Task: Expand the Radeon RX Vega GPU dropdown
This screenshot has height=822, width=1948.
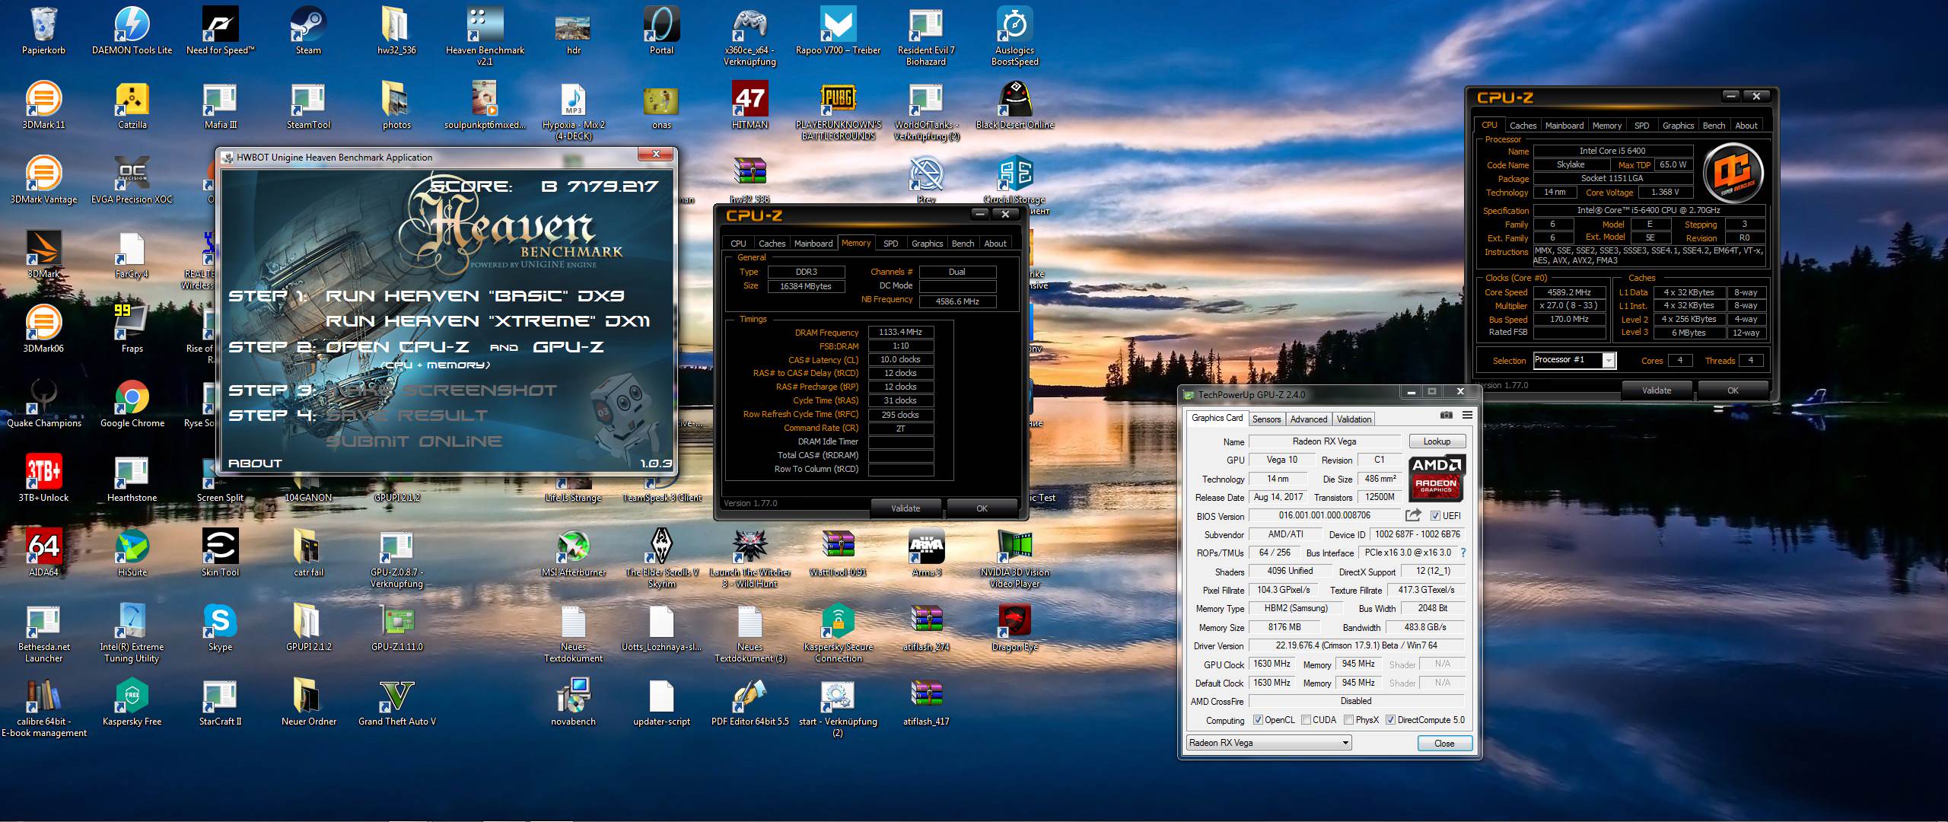Action: pyautogui.click(x=1268, y=743)
